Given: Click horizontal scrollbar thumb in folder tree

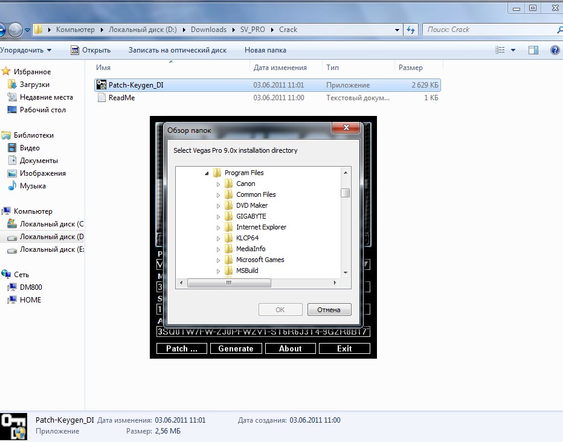Looking at the screenshot, I should [229, 283].
